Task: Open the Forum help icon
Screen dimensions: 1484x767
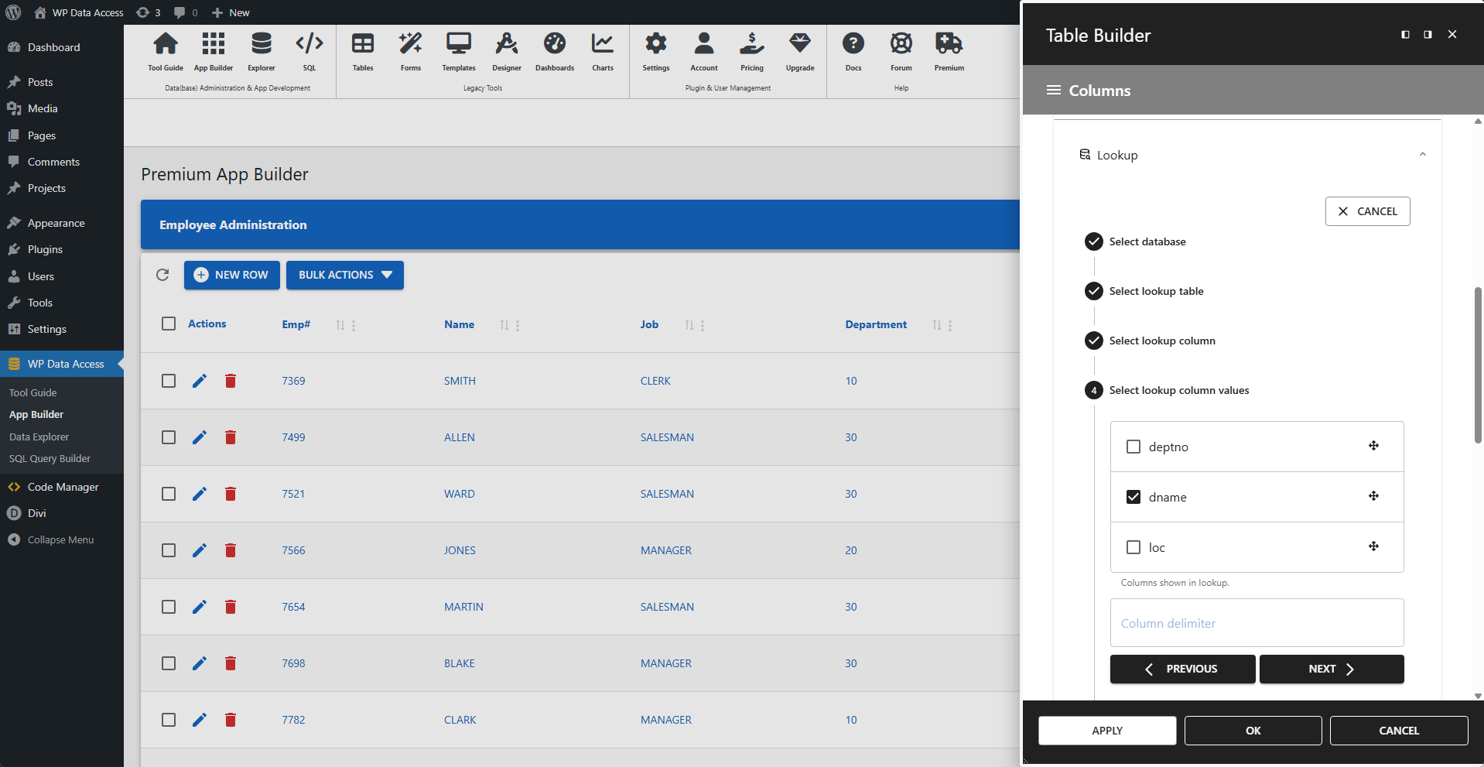Action: point(901,50)
